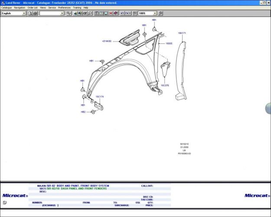Open the small arrow dropdown beside the forward icon
This screenshot has width=271, height=217.
[x=130, y=13]
